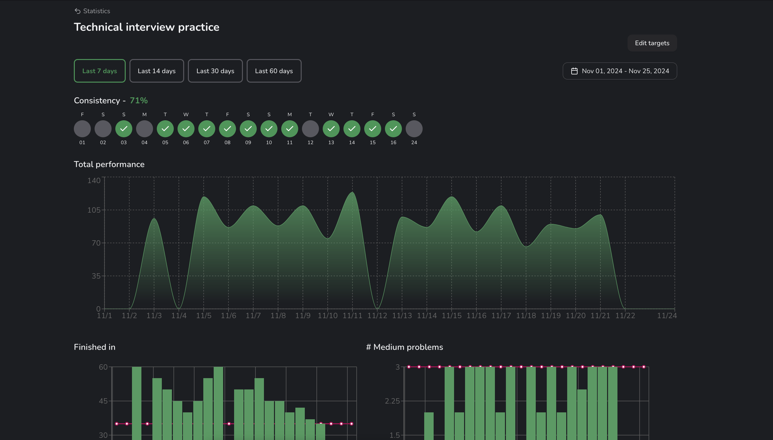The image size is (773, 440).
Task: Click the Technical interview practice heading
Action: (146, 27)
